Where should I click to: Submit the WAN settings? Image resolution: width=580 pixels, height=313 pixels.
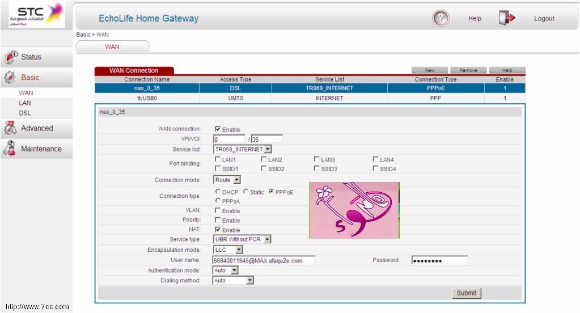(x=467, y=293)
